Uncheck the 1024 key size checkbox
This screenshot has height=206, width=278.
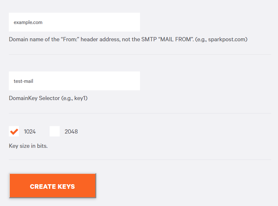14,131
